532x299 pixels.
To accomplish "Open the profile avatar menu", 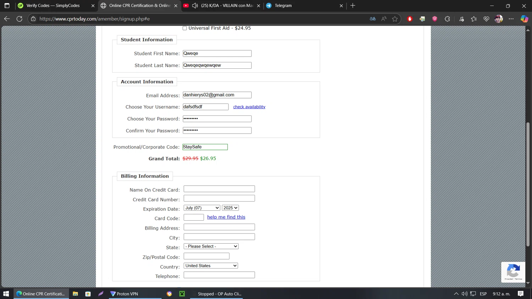I will click(499, 19).
